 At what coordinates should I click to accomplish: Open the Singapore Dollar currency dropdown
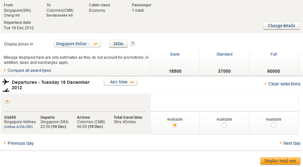(77, 44)
